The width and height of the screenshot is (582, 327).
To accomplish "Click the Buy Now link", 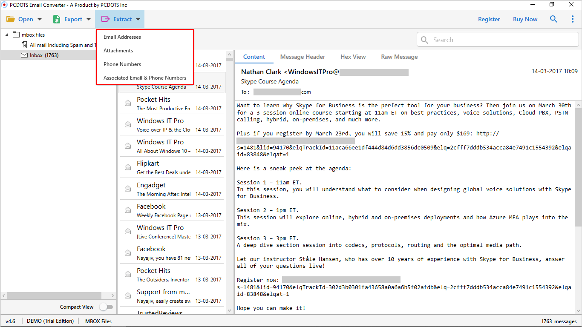I will click(x=525, y=19).
